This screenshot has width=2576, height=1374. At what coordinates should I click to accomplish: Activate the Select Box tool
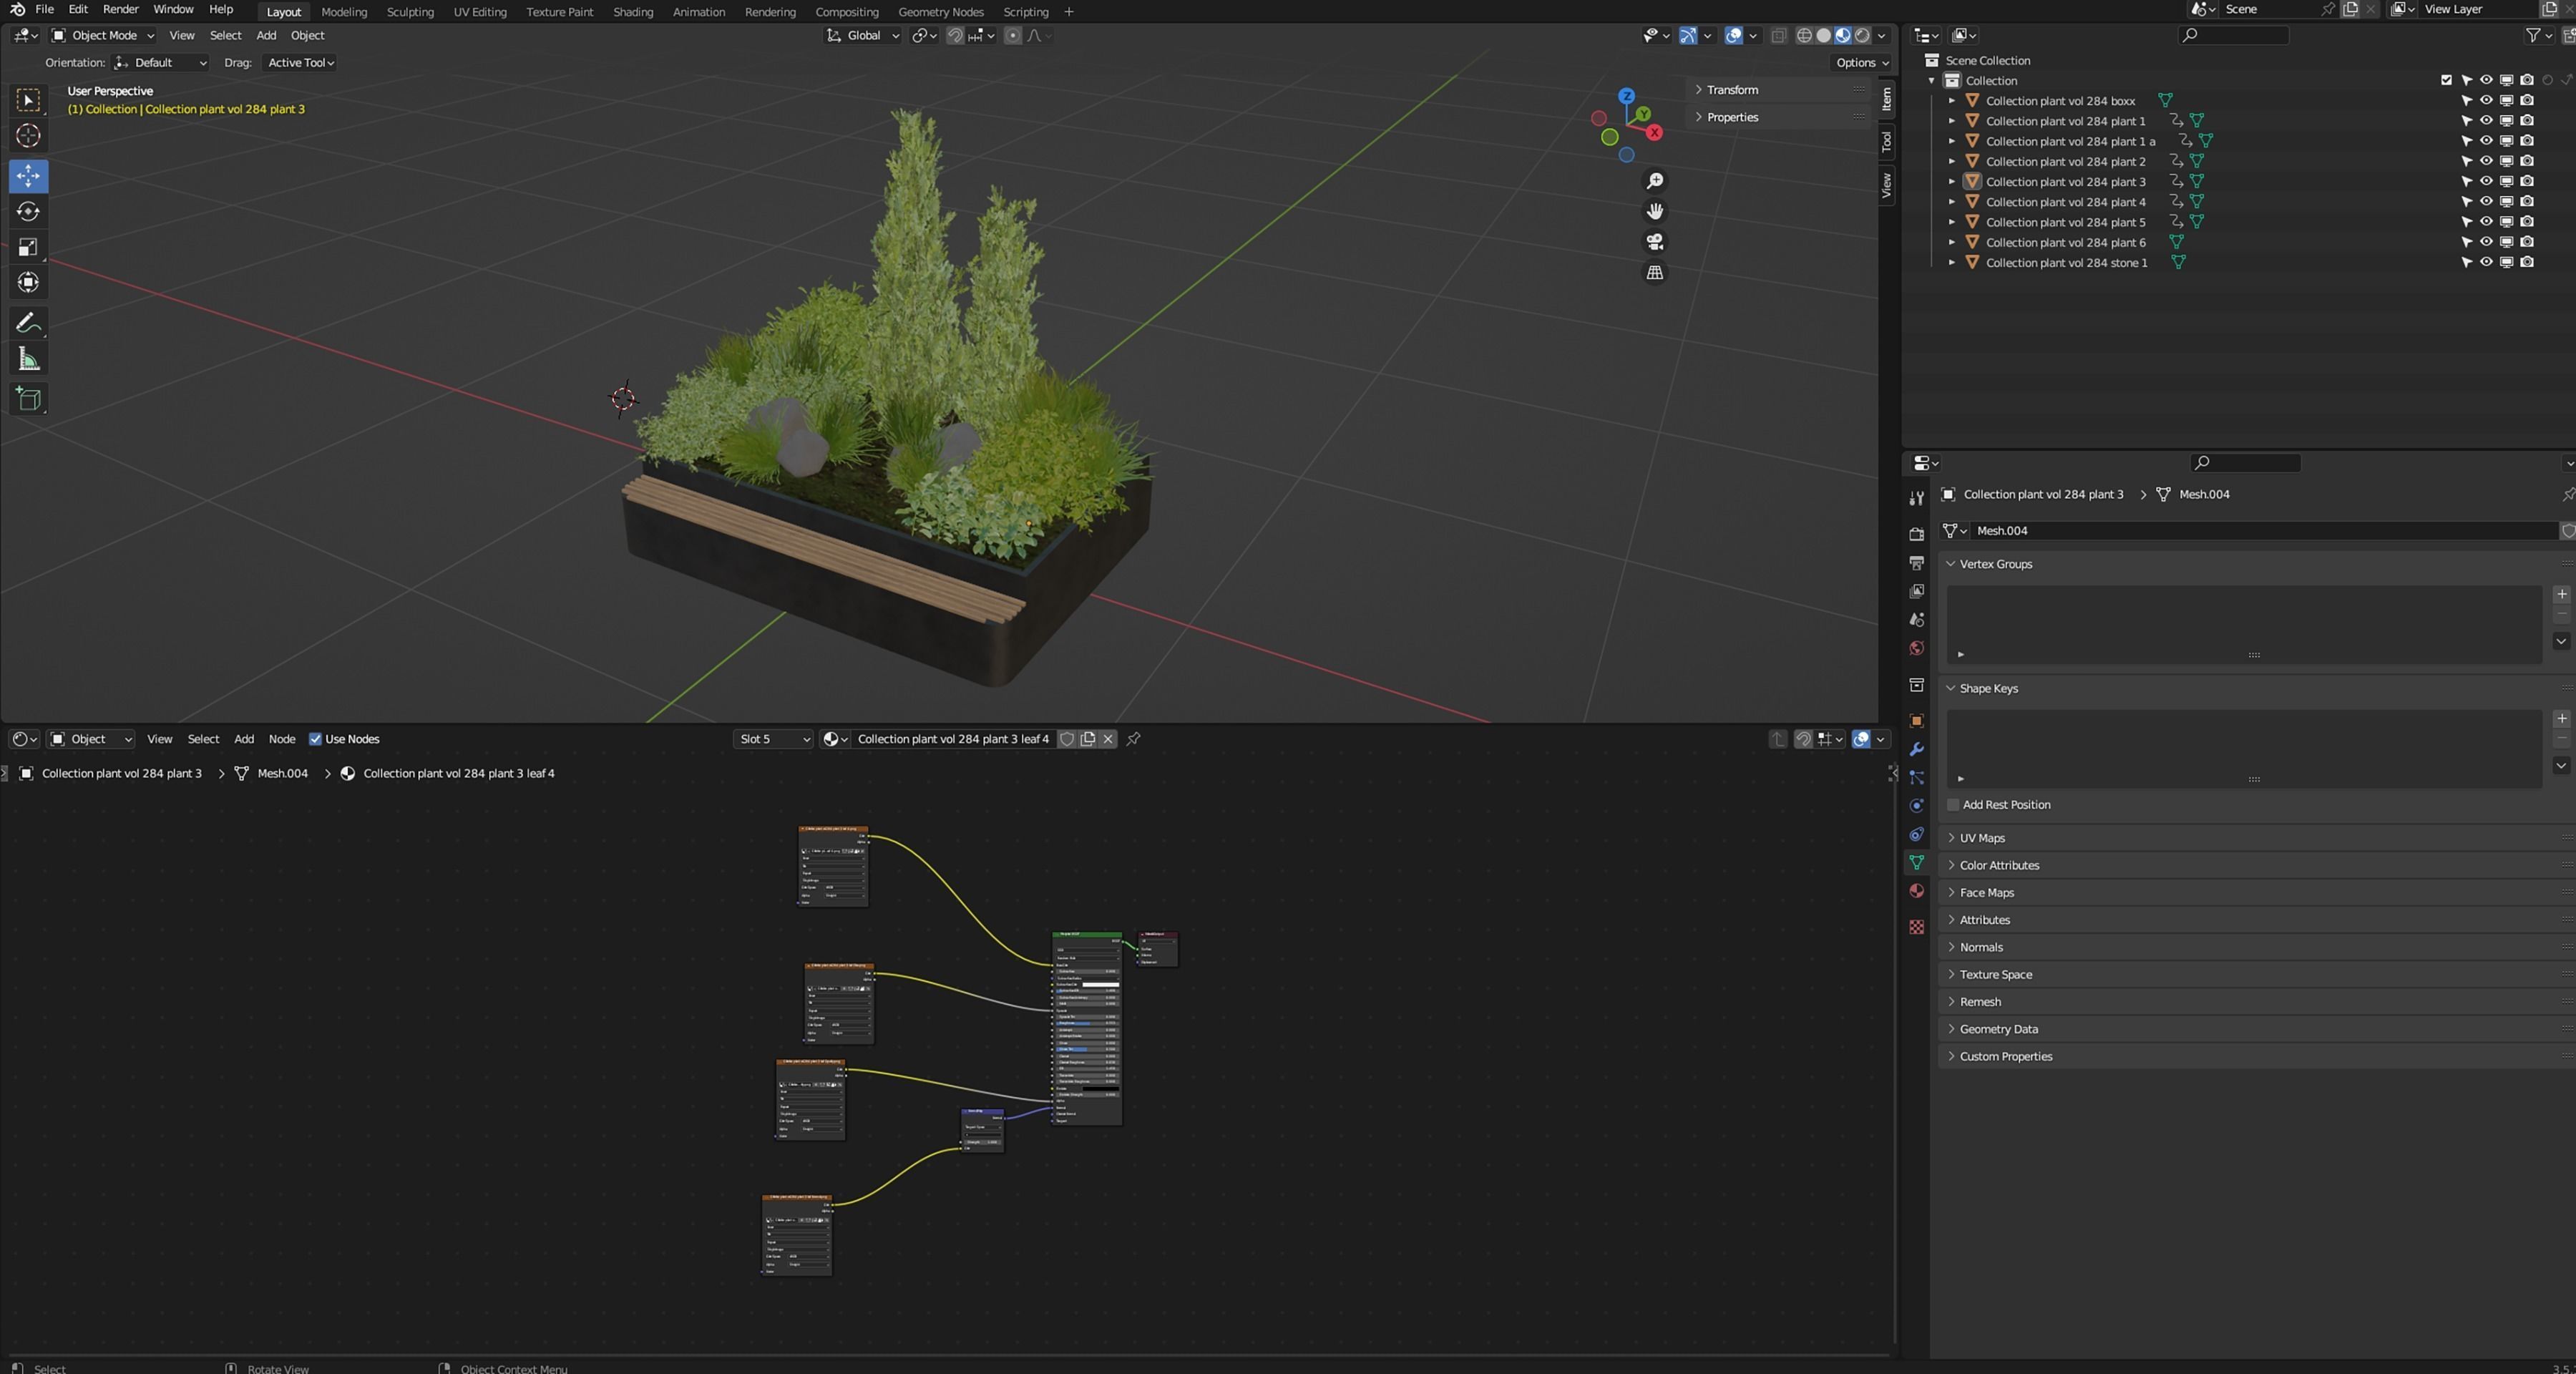tap(28, 100)
